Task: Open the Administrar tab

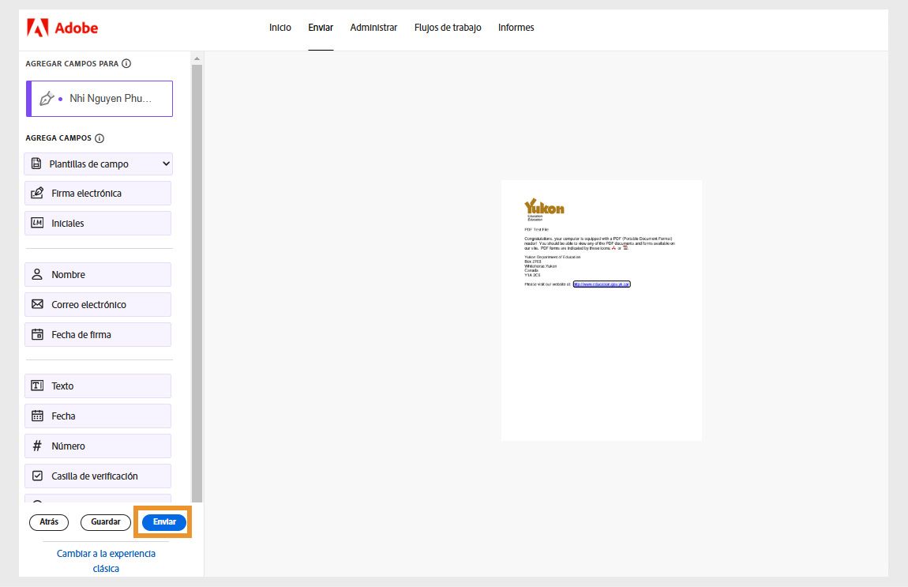Action: pyautogui.click(x=373, y=27)
